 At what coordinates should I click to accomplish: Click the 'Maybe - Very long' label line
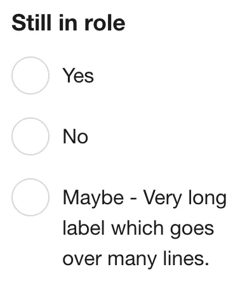145,198
